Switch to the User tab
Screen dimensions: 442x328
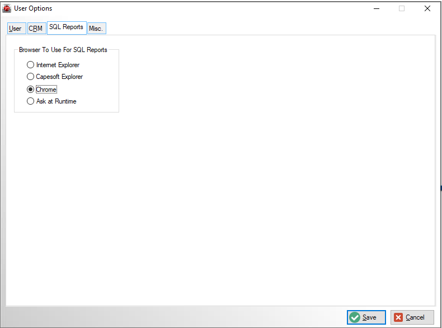tap(16, 29)
